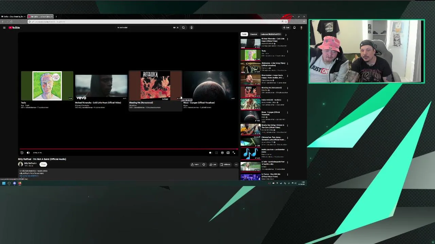Image resolution: width=435 pixels, height=244 pixels.
Task: Expand filter chips with next arrow
Action: (285, 35)
